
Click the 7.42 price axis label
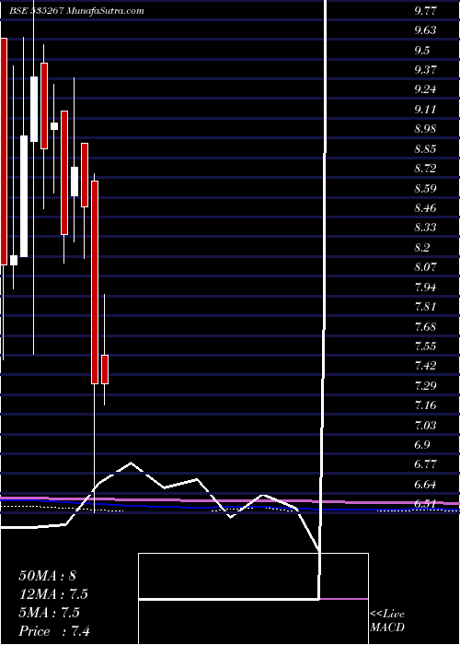coord(425,367)
